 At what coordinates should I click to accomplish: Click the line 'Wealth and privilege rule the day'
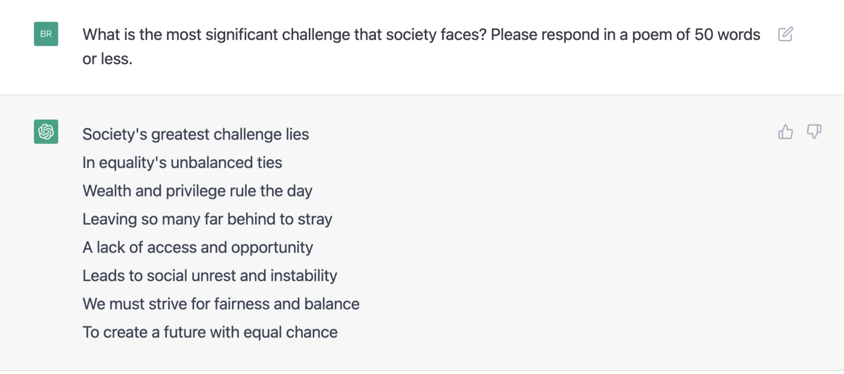point(197,191)
